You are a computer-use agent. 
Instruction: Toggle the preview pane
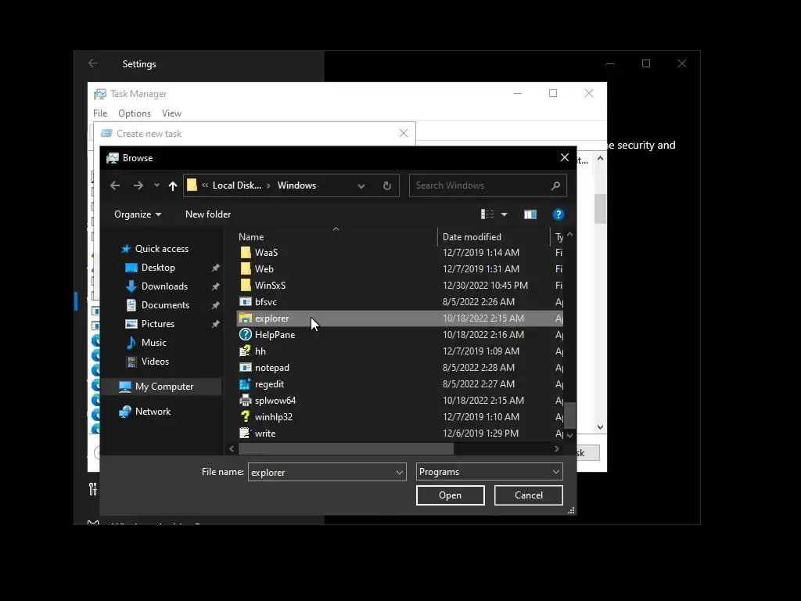530,214
